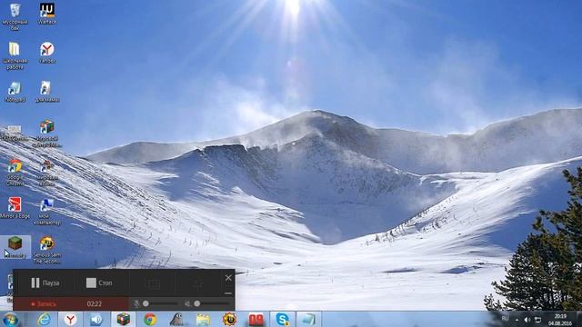The image size is (582, 327).
Task: Open the speaker app in taskbar
Action: point(96,319)
